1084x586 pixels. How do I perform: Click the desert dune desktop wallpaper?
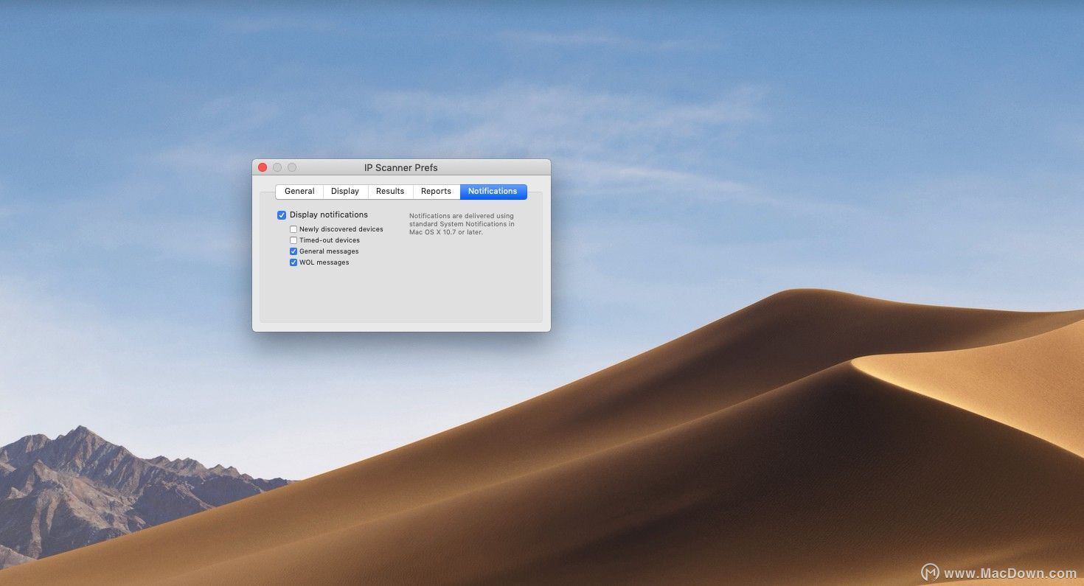pyautogui.click(x=737, y=442)
